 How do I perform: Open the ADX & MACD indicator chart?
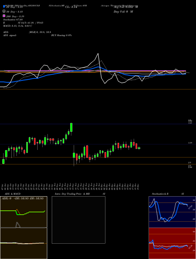click(24, 228)
